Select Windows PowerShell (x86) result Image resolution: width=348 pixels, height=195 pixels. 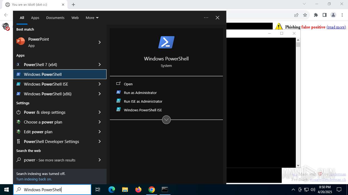click(60, 94)
